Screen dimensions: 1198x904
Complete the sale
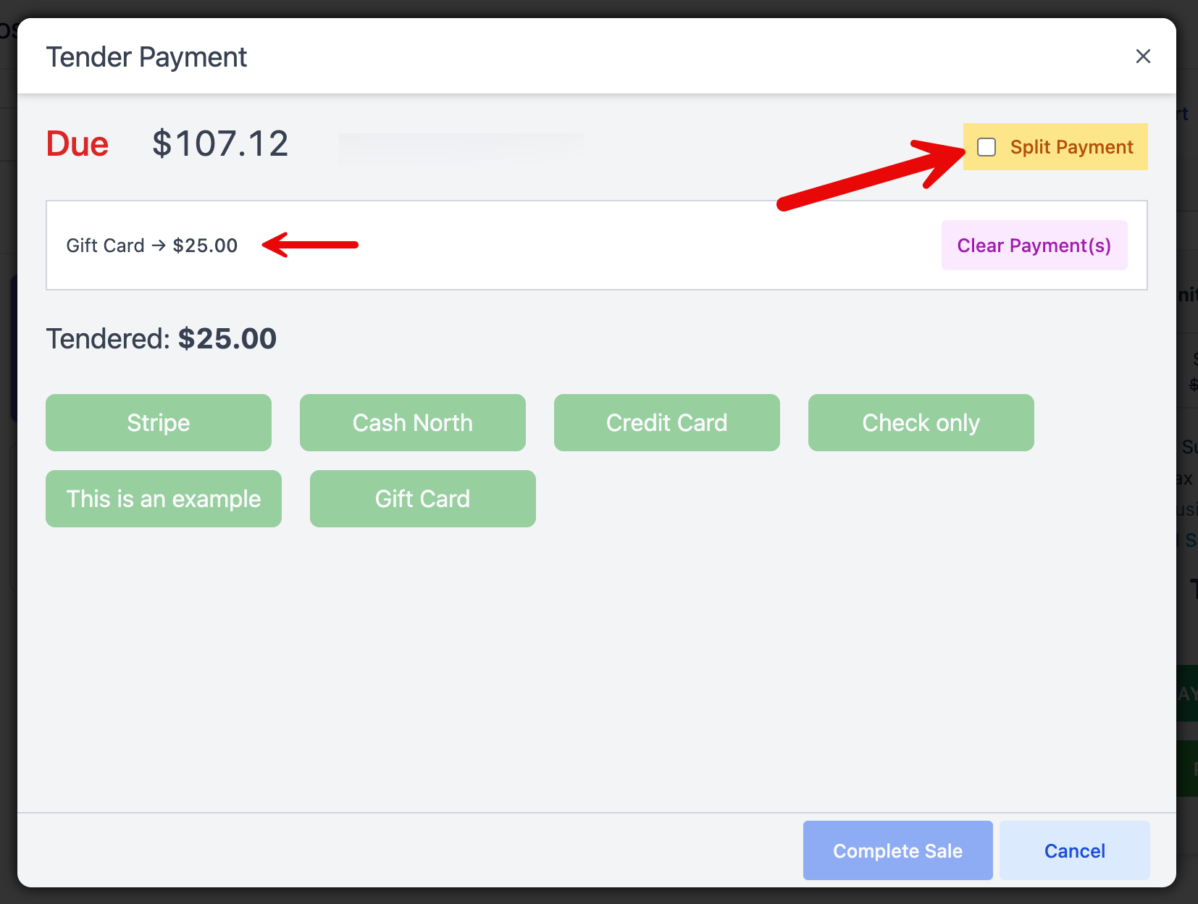(897, 850)
